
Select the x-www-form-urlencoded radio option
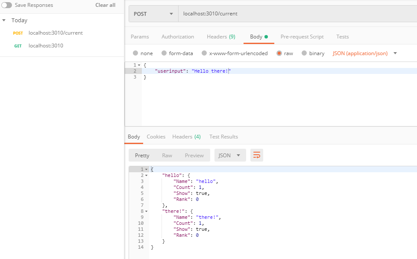tap(204, 53)
